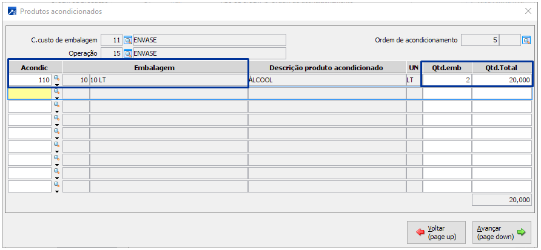541x250 pixels.
Task: Select the yellow empty Acondic input cell
Action: click(29, 93)
